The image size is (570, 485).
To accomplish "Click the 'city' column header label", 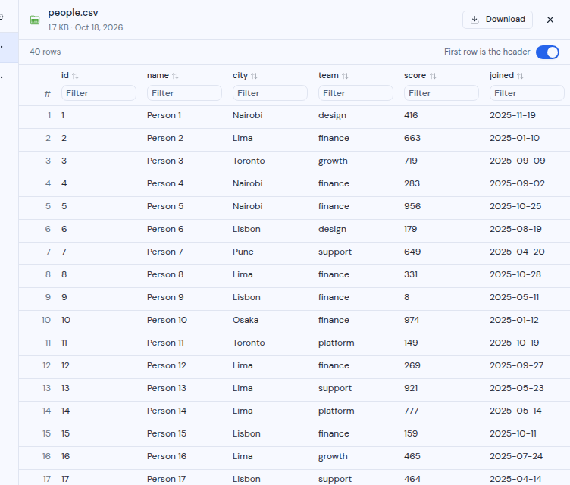I will tap(240, 75).
